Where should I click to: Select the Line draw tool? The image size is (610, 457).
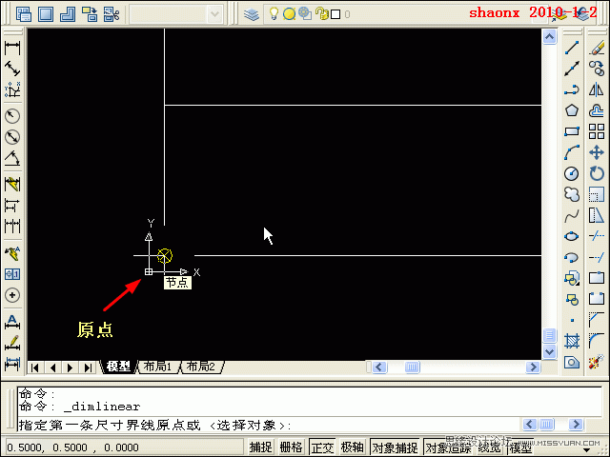572,48
